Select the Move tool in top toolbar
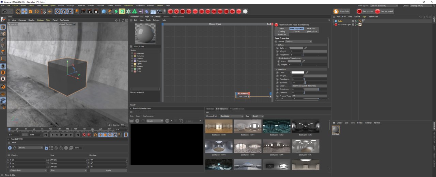436x177 pixels. 25,11
